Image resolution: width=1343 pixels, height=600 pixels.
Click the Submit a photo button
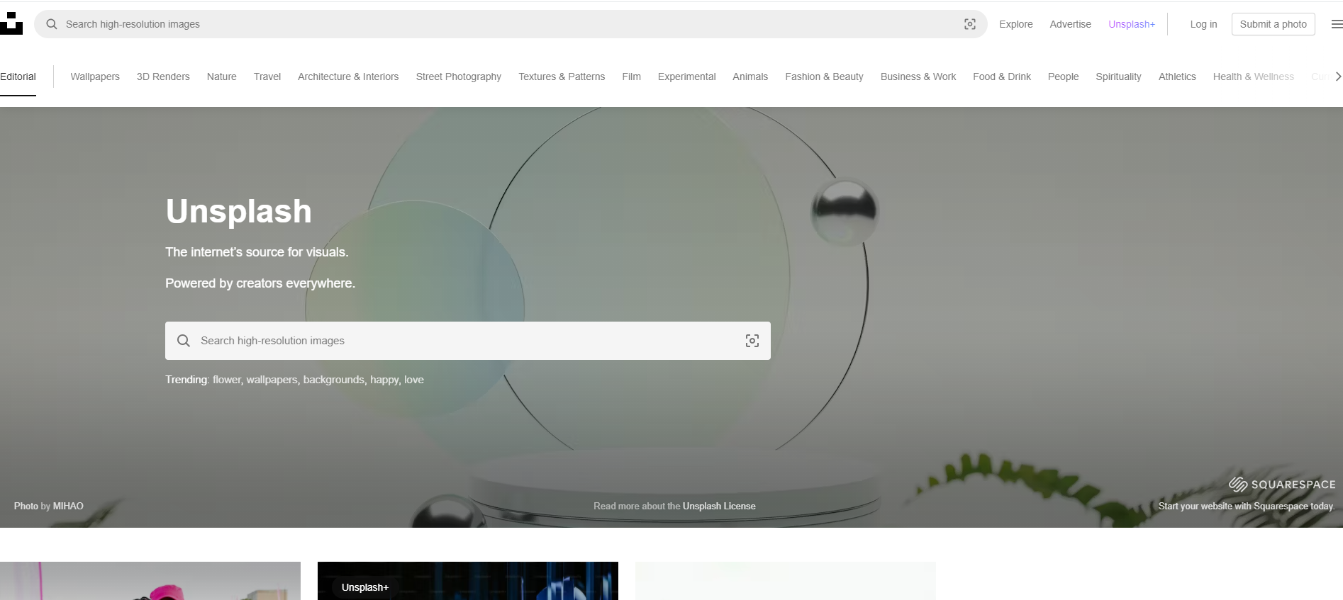(x=1273, y=24)
